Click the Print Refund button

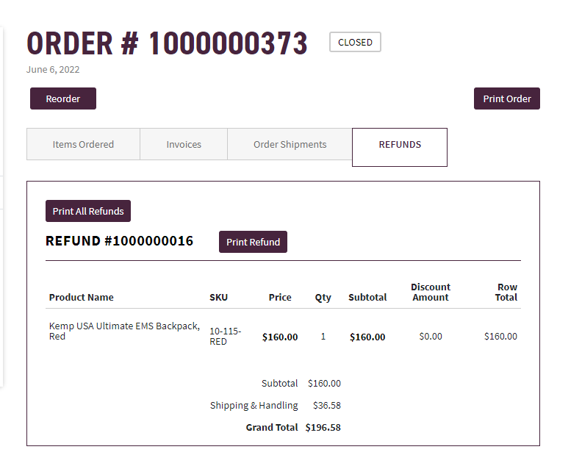pos(253,242)
